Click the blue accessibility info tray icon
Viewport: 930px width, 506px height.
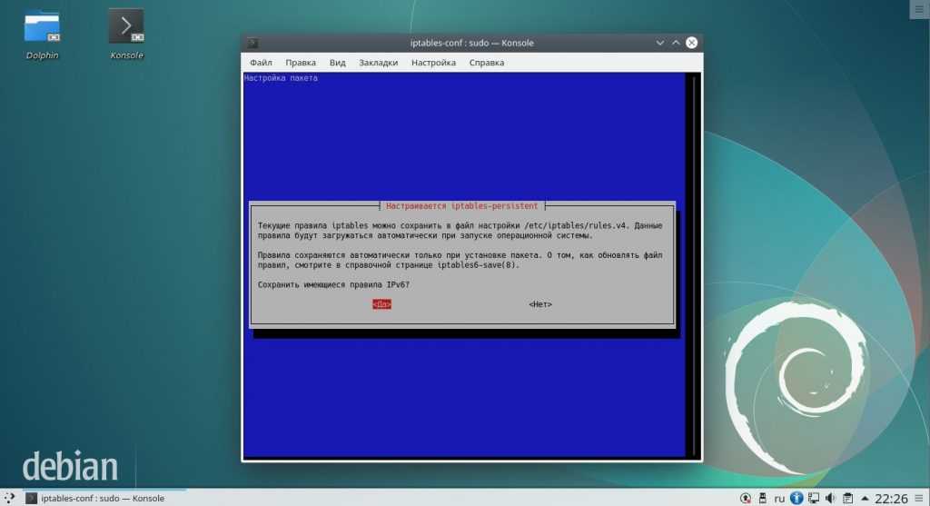click(x=796, y=498)
